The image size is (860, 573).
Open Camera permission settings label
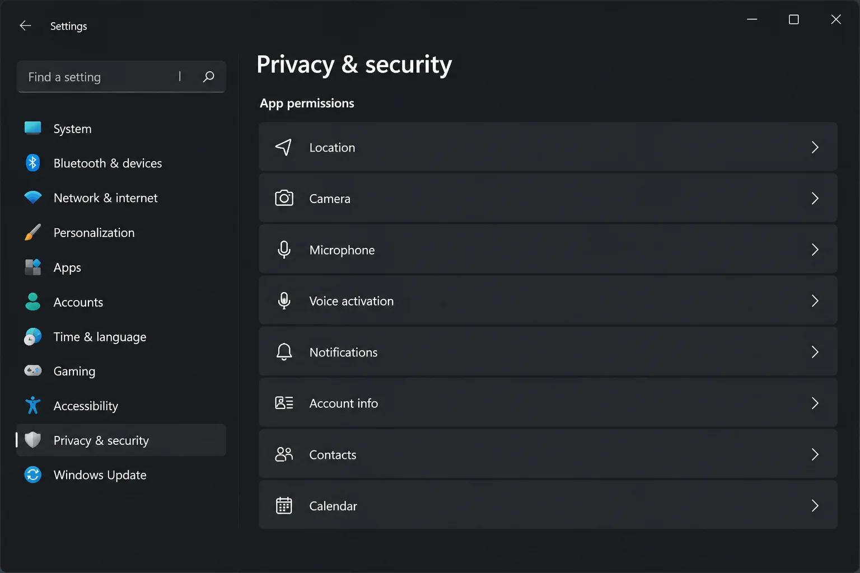pos(330,199)
